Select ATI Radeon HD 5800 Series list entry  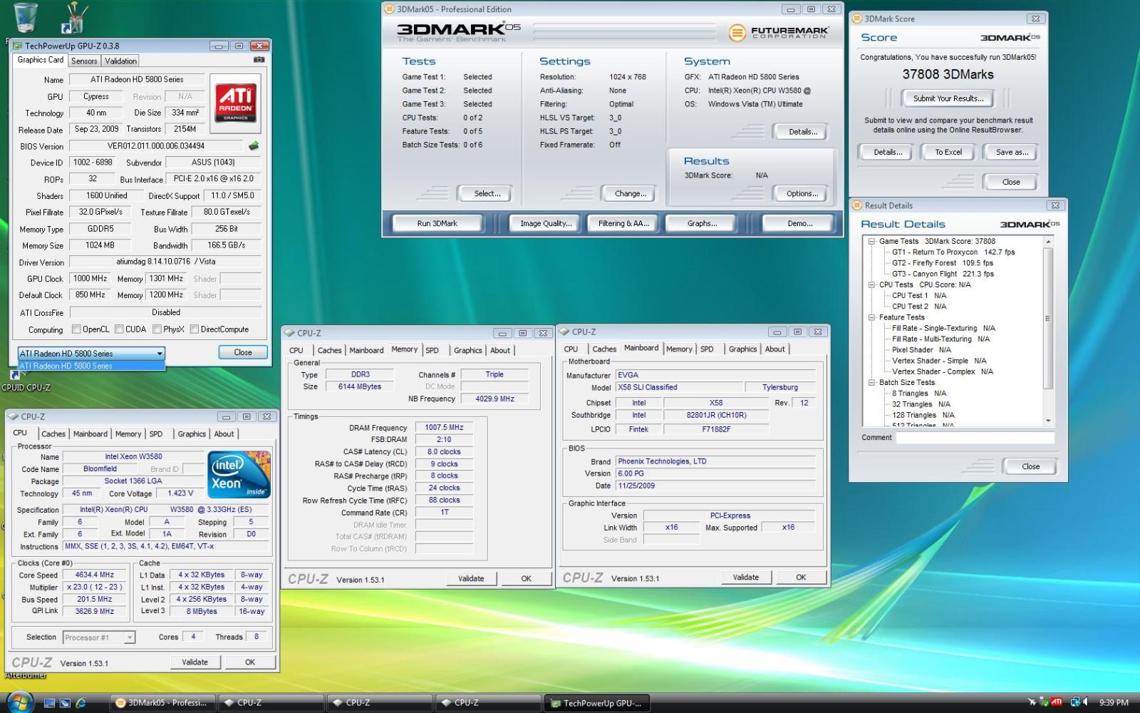pos(91,366)
